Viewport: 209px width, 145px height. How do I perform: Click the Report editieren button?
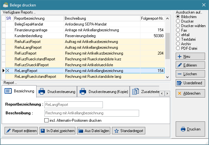point(21,131)
